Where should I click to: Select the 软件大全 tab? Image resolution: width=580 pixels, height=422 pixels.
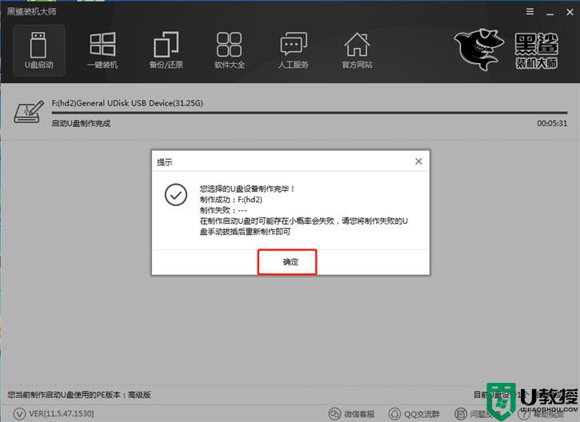(x=230, y=50)
